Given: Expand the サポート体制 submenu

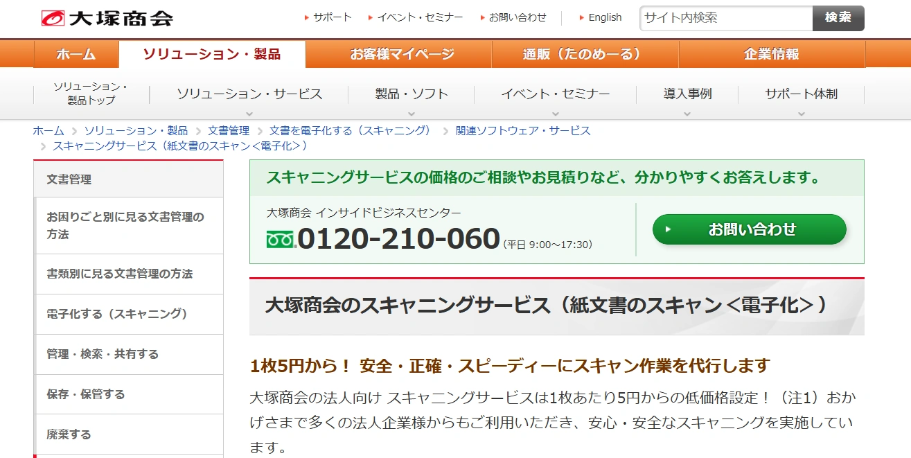Looking at the screenshot, I should 802,95.
